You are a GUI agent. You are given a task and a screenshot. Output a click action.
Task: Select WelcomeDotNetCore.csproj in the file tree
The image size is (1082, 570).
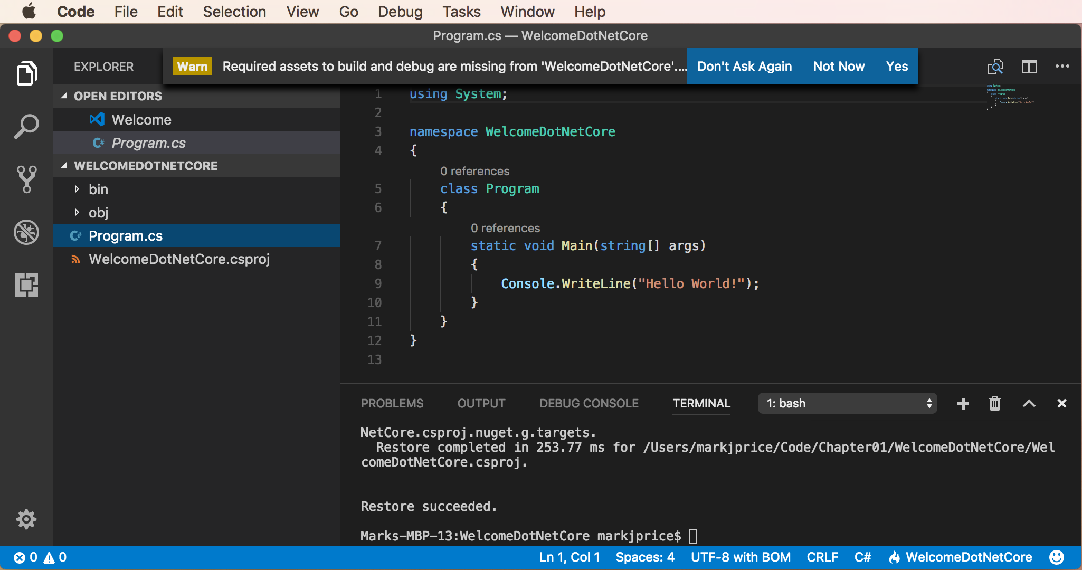click(x=196, y=259)
